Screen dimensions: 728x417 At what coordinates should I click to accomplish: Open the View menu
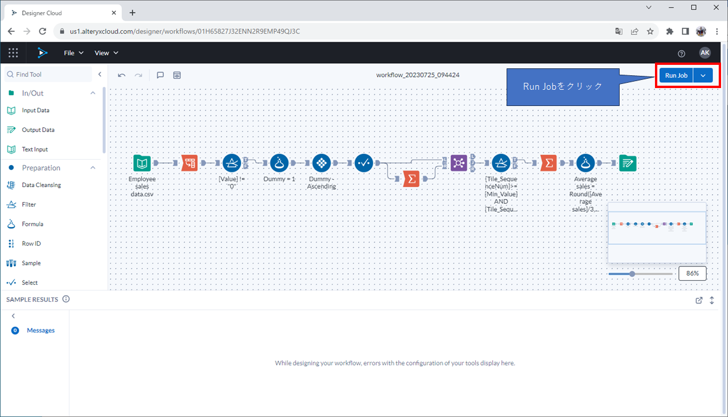(106, 53)
